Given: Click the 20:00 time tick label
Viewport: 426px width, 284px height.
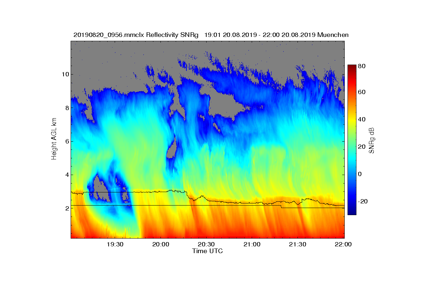Looking at the screenshot, I should [x=160, y=244].
